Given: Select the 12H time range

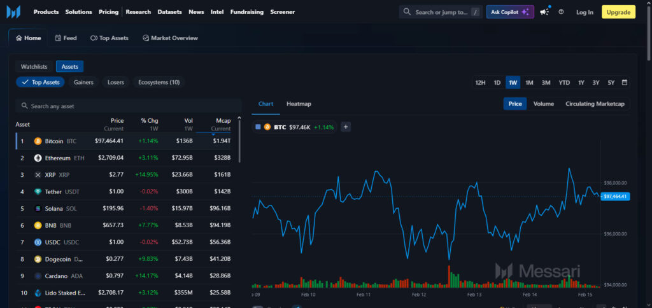Looking at the screenshot, I should (x=480, y=82).
